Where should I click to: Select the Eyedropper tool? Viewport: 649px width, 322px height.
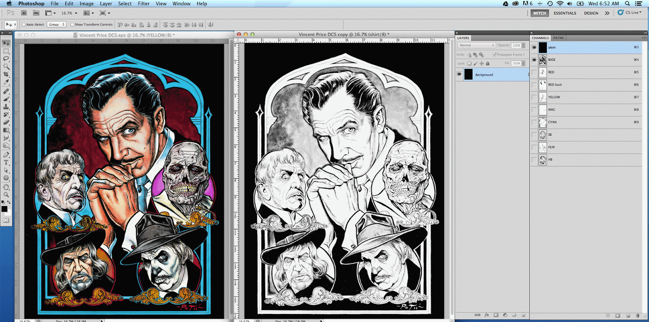tap(6, 82)
